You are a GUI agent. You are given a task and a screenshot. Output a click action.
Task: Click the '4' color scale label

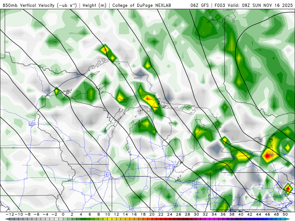81,214
